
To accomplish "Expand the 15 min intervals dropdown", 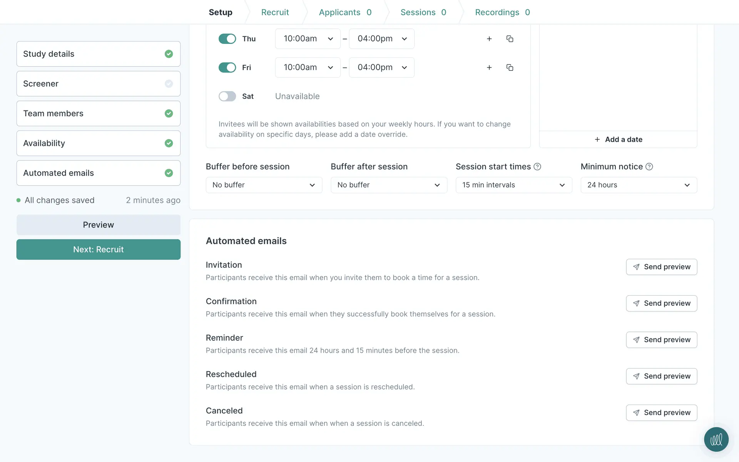I will pyautogui.click(x=513, y=185).
